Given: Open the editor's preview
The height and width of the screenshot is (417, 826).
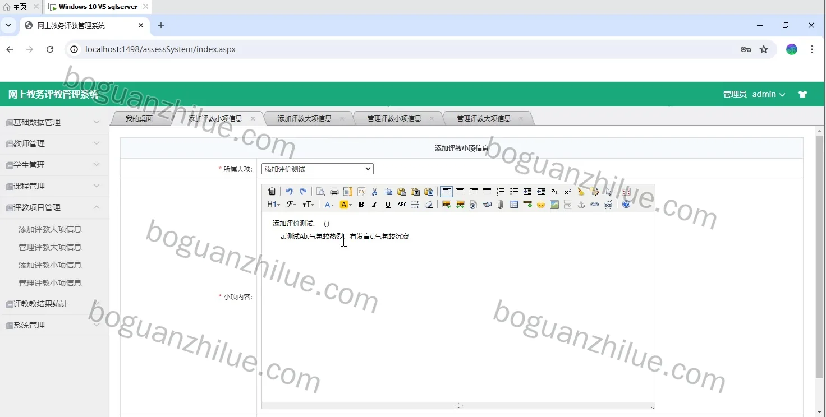Looking at the screenshot, I should click(321, 192).
